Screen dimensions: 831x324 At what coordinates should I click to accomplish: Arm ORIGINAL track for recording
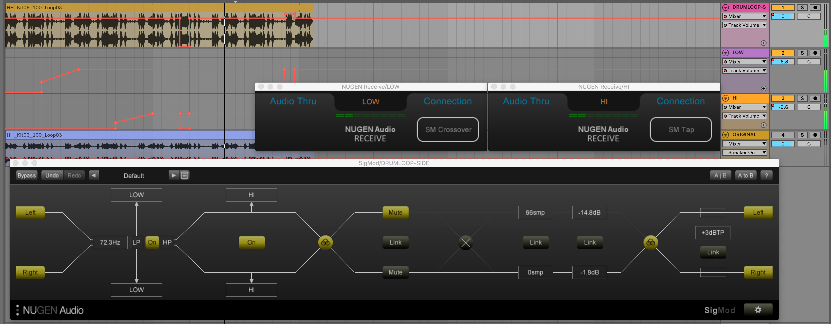click(815, 135)
